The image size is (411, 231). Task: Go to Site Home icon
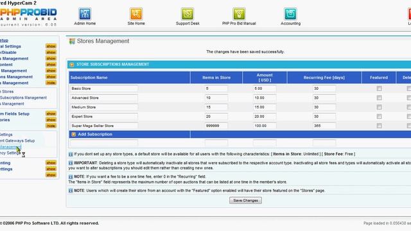point(136,13)
